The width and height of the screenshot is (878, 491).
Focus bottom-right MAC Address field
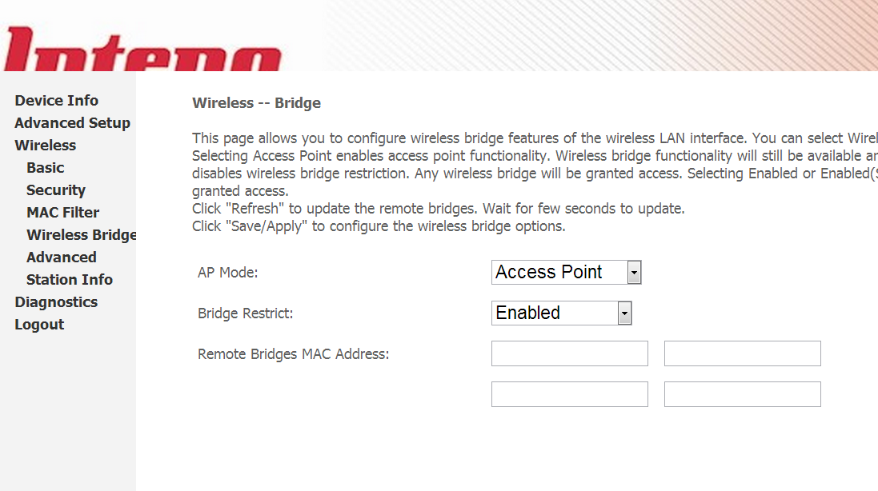pyautogui.click(x=743, y=394)
